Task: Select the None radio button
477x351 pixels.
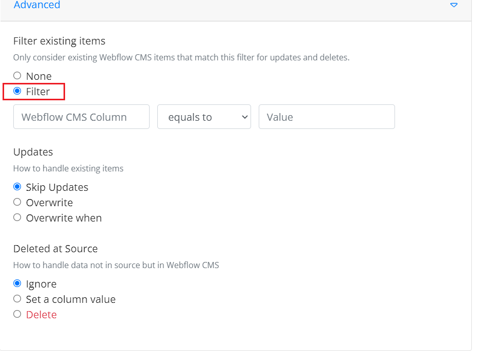Action: 17,75
